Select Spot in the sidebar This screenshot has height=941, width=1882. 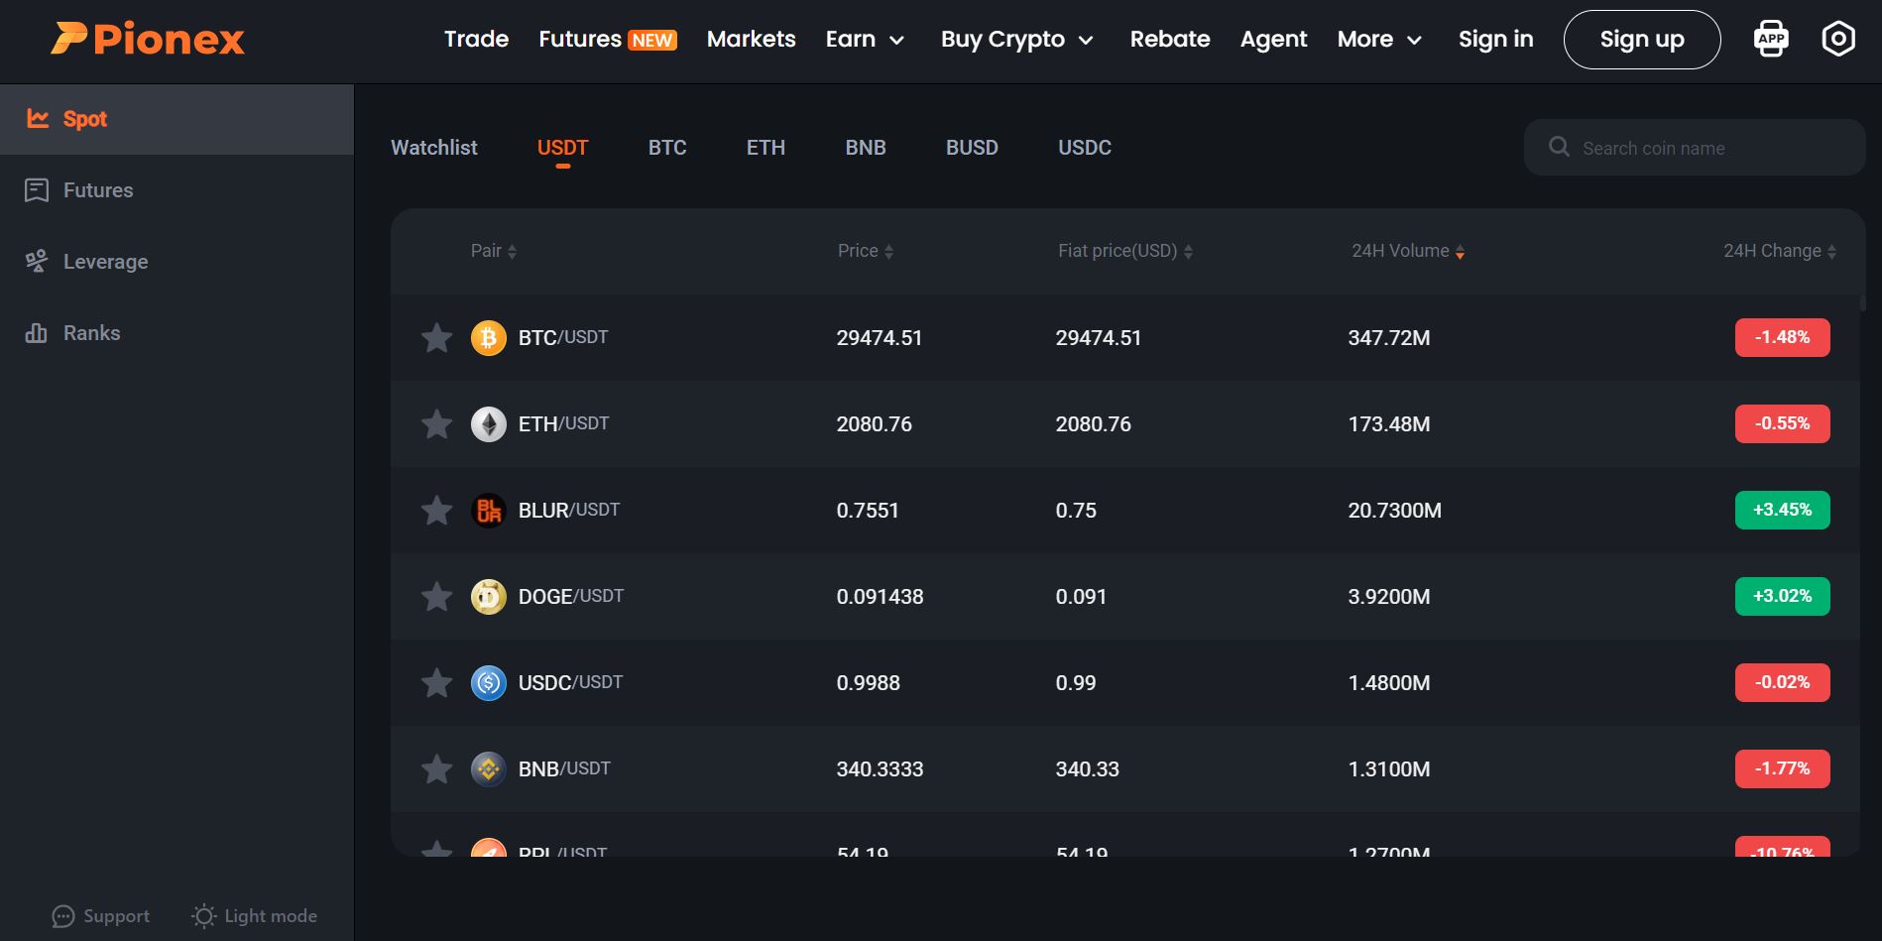click(x=176, y=119)
